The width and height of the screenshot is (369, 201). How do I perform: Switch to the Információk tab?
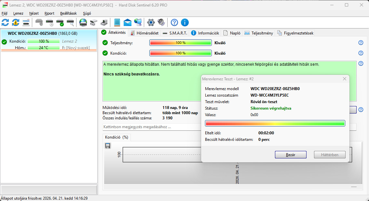[x=205, y=33]
